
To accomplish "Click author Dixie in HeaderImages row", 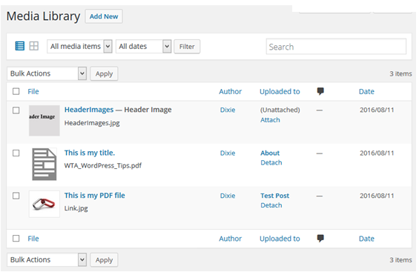I will [x=228, y=110].
